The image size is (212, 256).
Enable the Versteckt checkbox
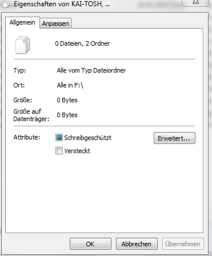click(x=59, y=151)
